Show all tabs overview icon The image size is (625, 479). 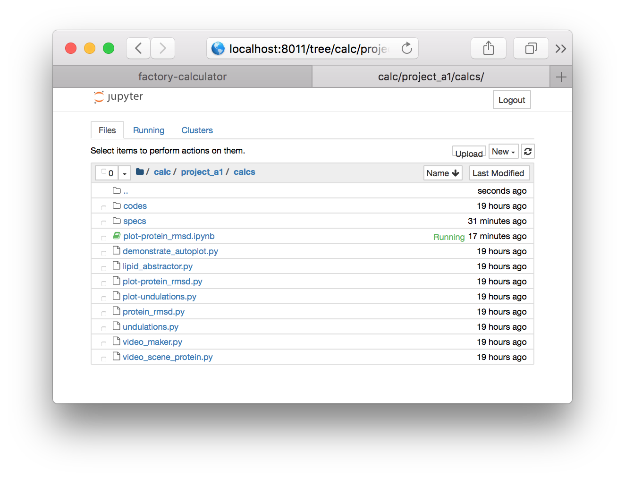[x=531, y=48]
